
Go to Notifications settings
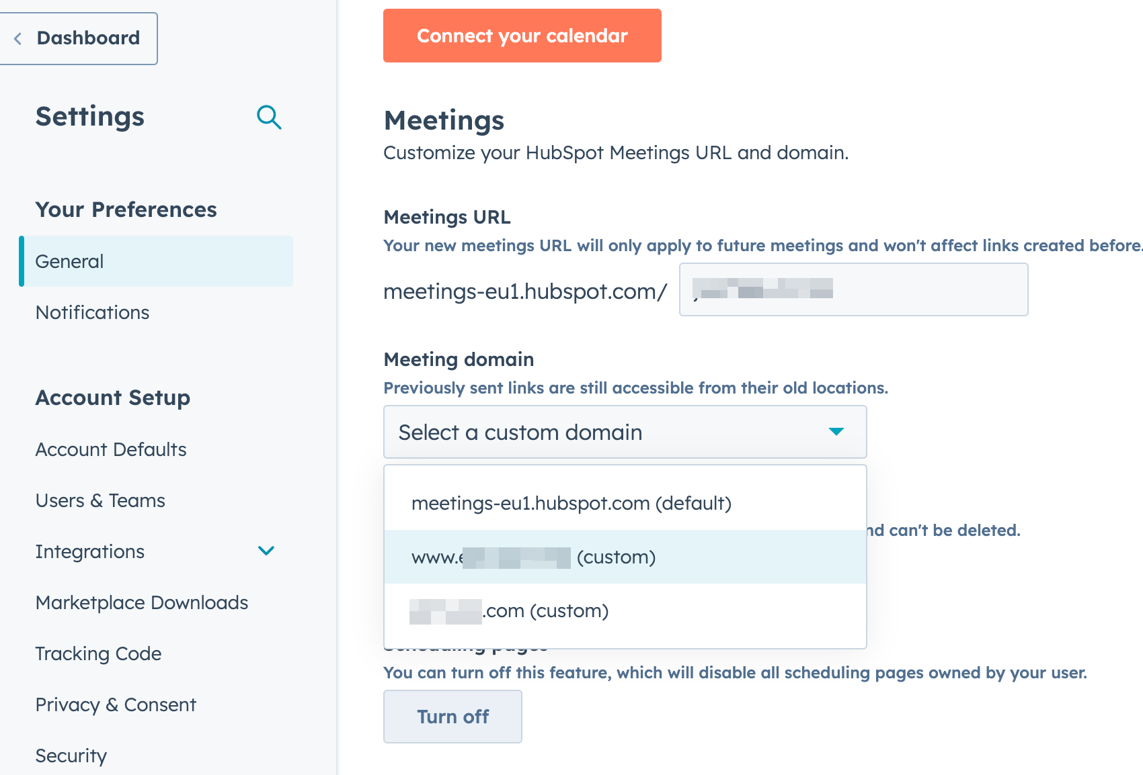(92, 312)
